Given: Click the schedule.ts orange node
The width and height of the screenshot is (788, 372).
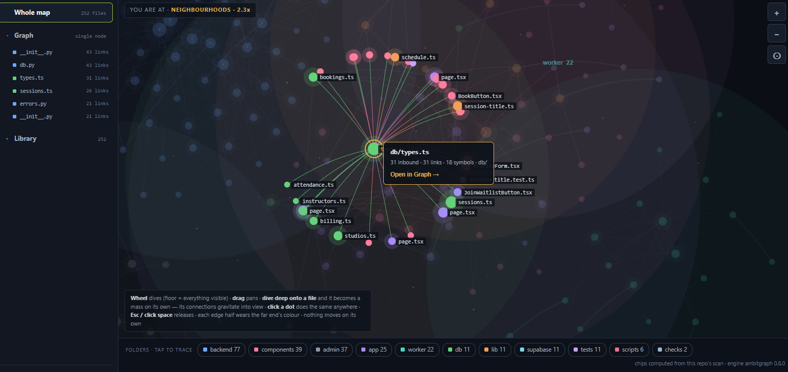Looking at the screenshot, I should (x=395, y=57).
